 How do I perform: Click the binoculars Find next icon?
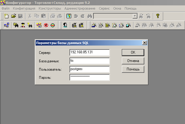(141, 16)
